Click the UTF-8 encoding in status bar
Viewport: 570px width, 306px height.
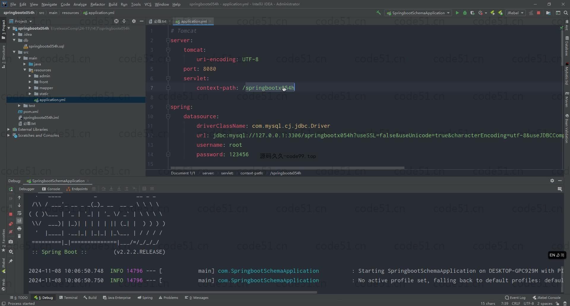click(x=529, y=303)
